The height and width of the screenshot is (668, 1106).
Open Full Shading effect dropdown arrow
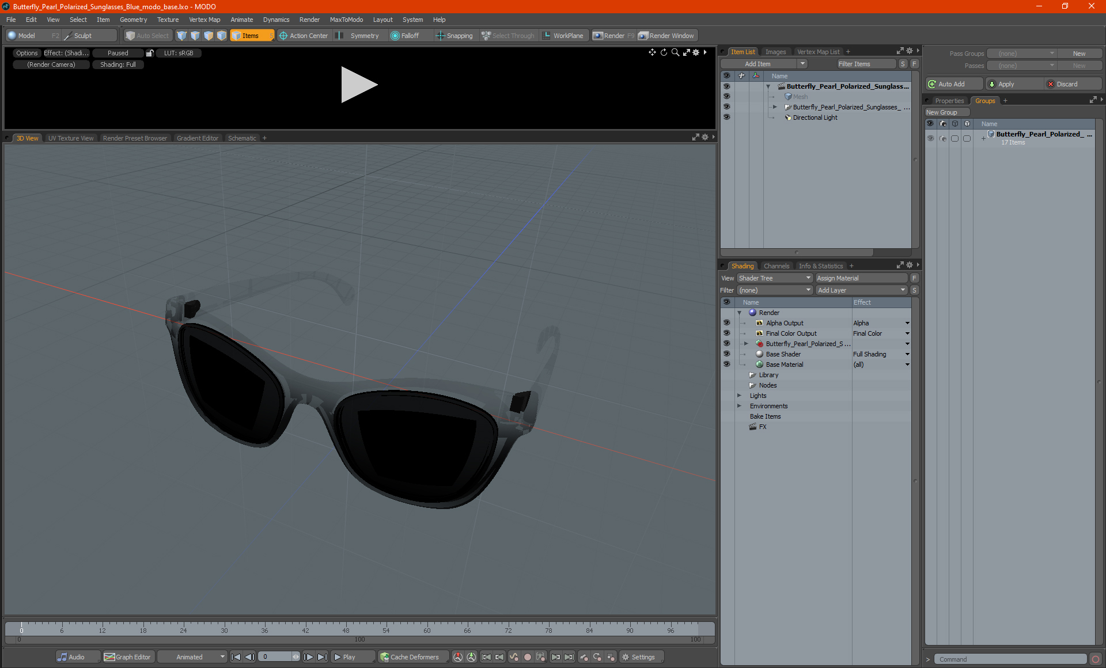pos(907,354)
